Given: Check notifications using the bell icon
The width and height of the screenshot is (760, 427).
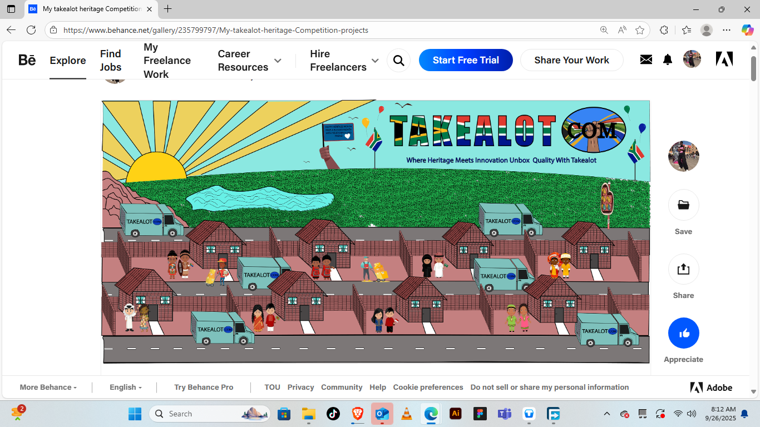Looking at the screenshot, I should (667, 59).
